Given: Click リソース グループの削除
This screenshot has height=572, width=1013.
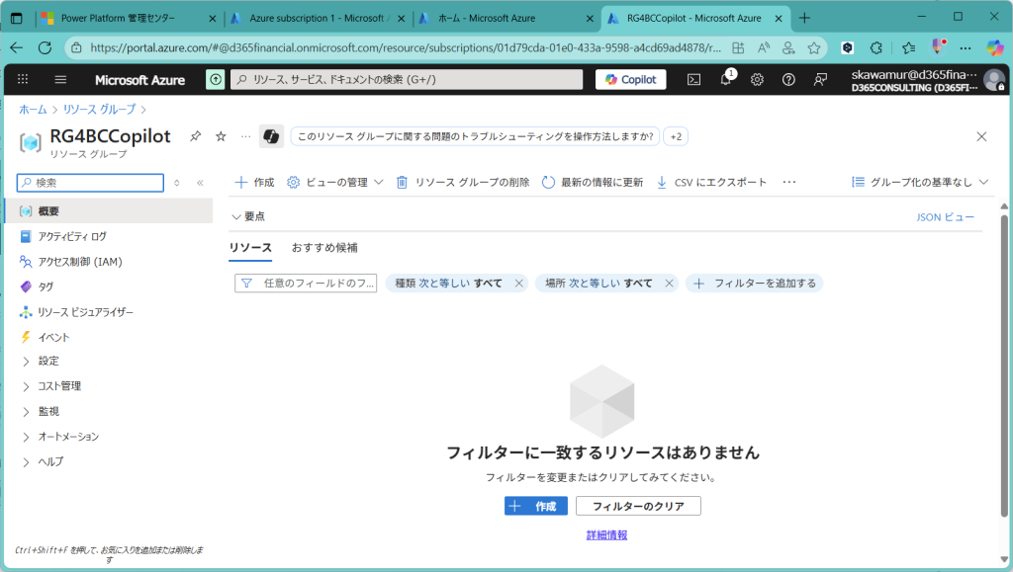Looking at the screenshot, I should (x=463, y=183).
